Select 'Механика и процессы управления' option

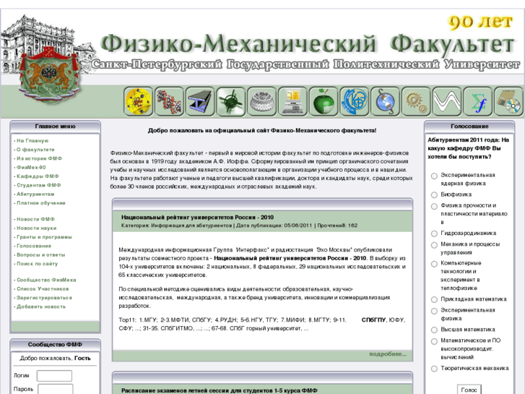(434, 245)
